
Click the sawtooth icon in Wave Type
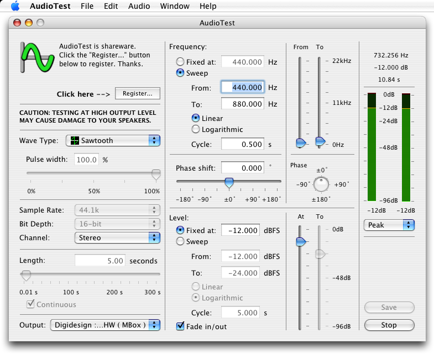coord(74,141)
